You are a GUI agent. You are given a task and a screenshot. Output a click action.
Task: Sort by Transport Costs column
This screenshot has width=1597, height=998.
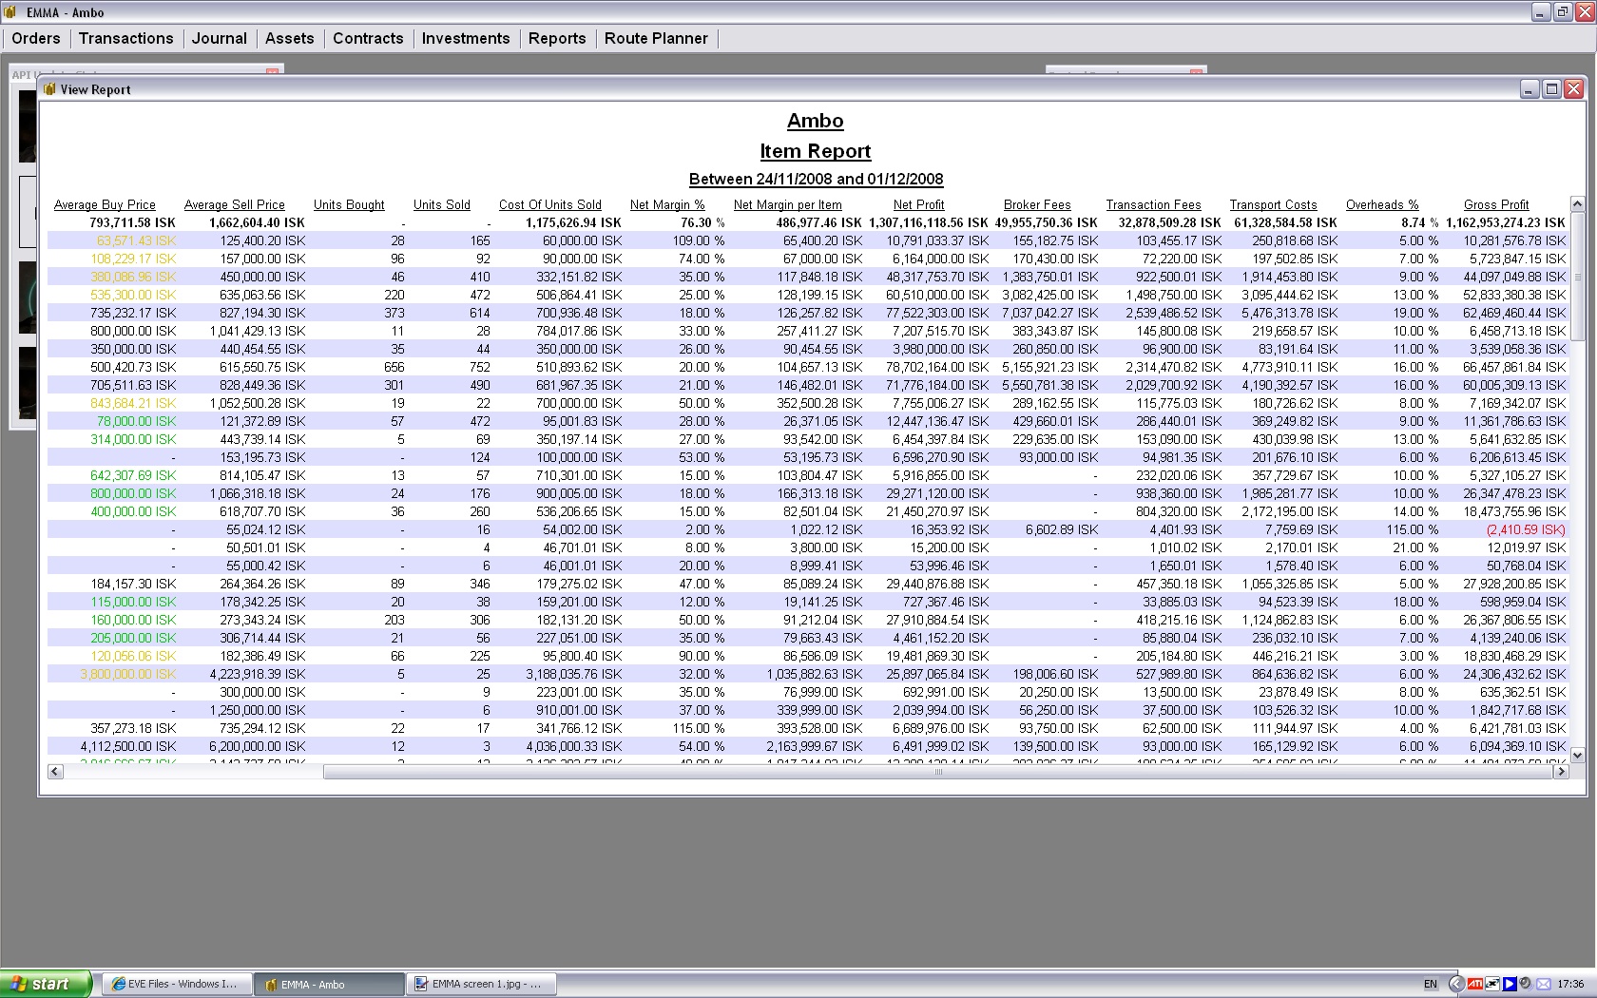pos(1274,204)
